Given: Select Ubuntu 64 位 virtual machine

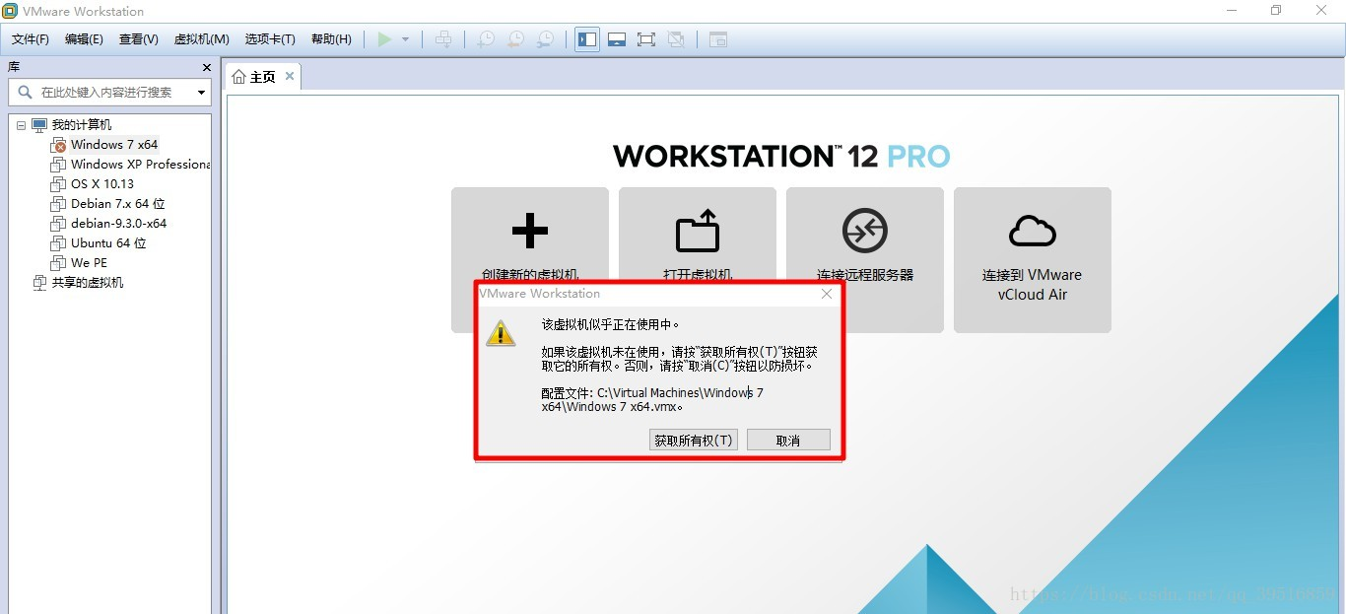Looking at the screenshot, I should [x=108, y=243].
